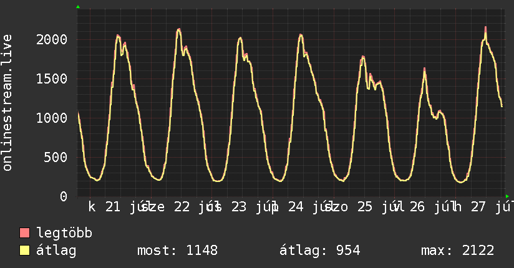
Task: Click the onlinestream.live vertical axis title
Action: pos(7,103)
